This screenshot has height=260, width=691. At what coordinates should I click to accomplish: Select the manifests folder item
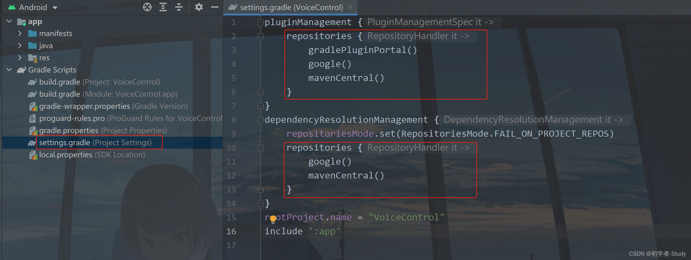[x=50, y=33]
